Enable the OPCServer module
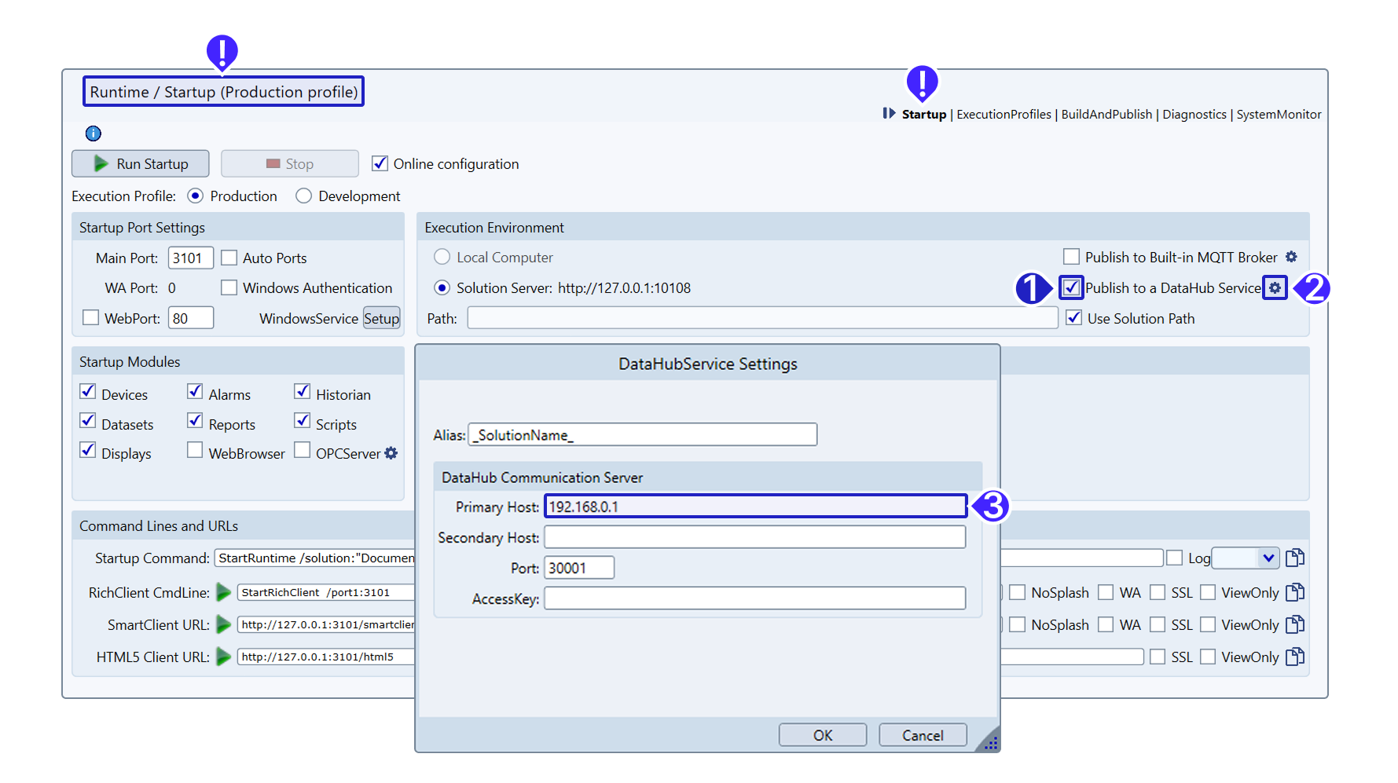1398x783 pixels. 303,450
